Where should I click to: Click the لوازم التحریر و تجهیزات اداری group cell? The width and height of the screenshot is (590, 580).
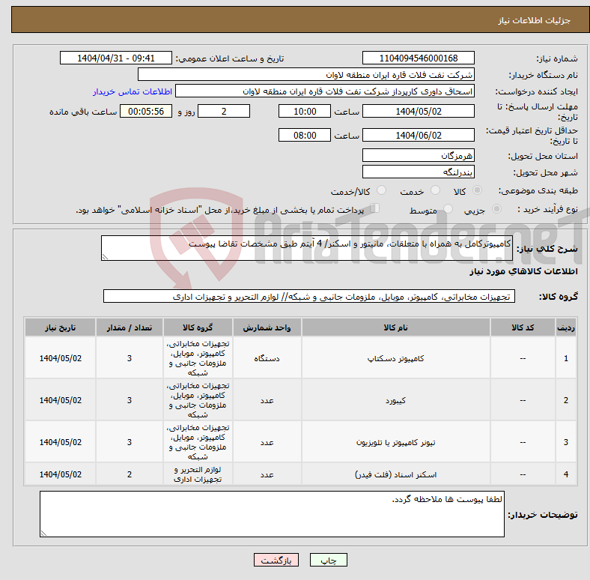198,474
